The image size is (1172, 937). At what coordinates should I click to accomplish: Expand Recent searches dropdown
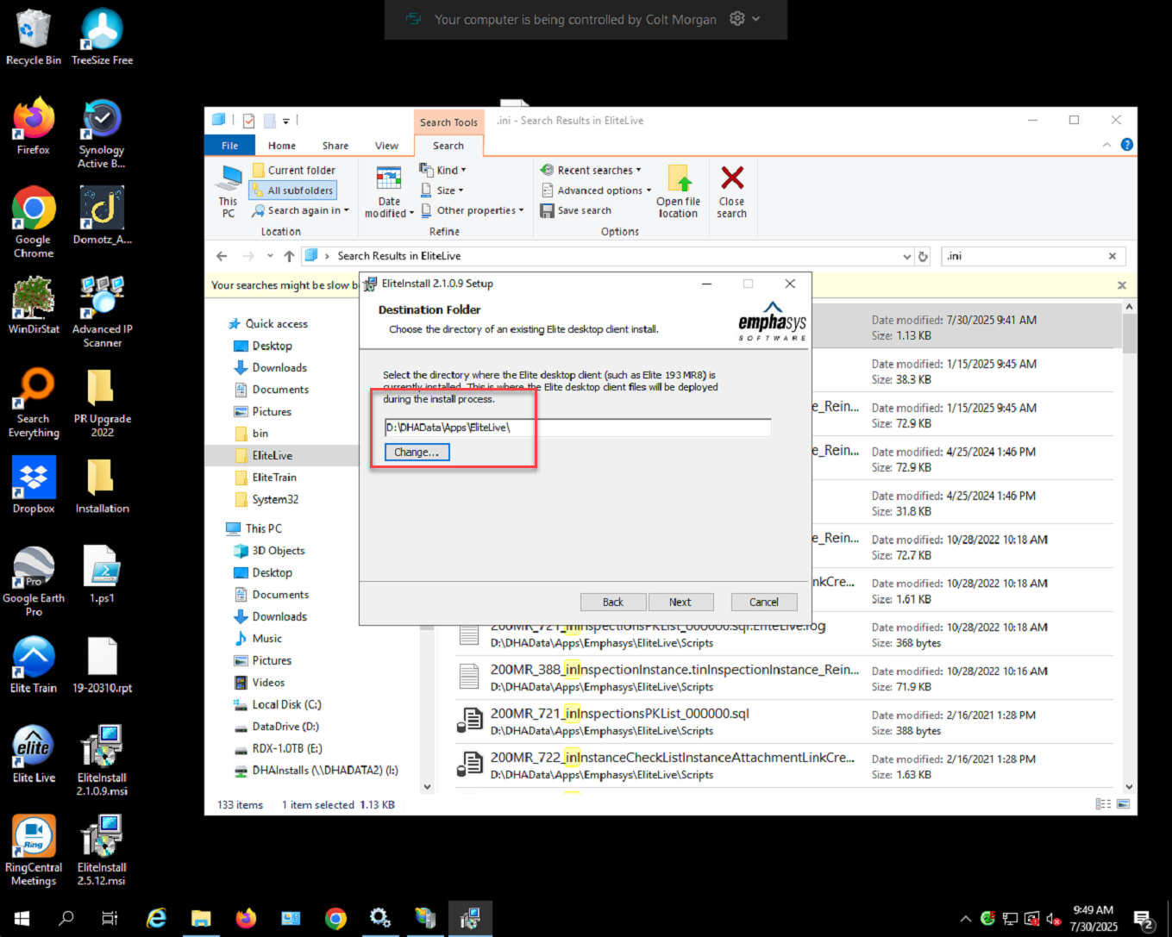(591, 171)
